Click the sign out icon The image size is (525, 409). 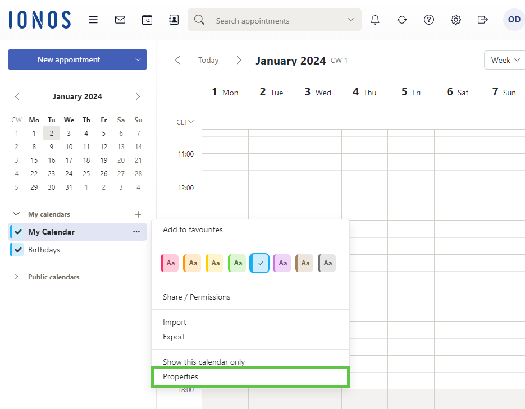[x=482, y=20]
